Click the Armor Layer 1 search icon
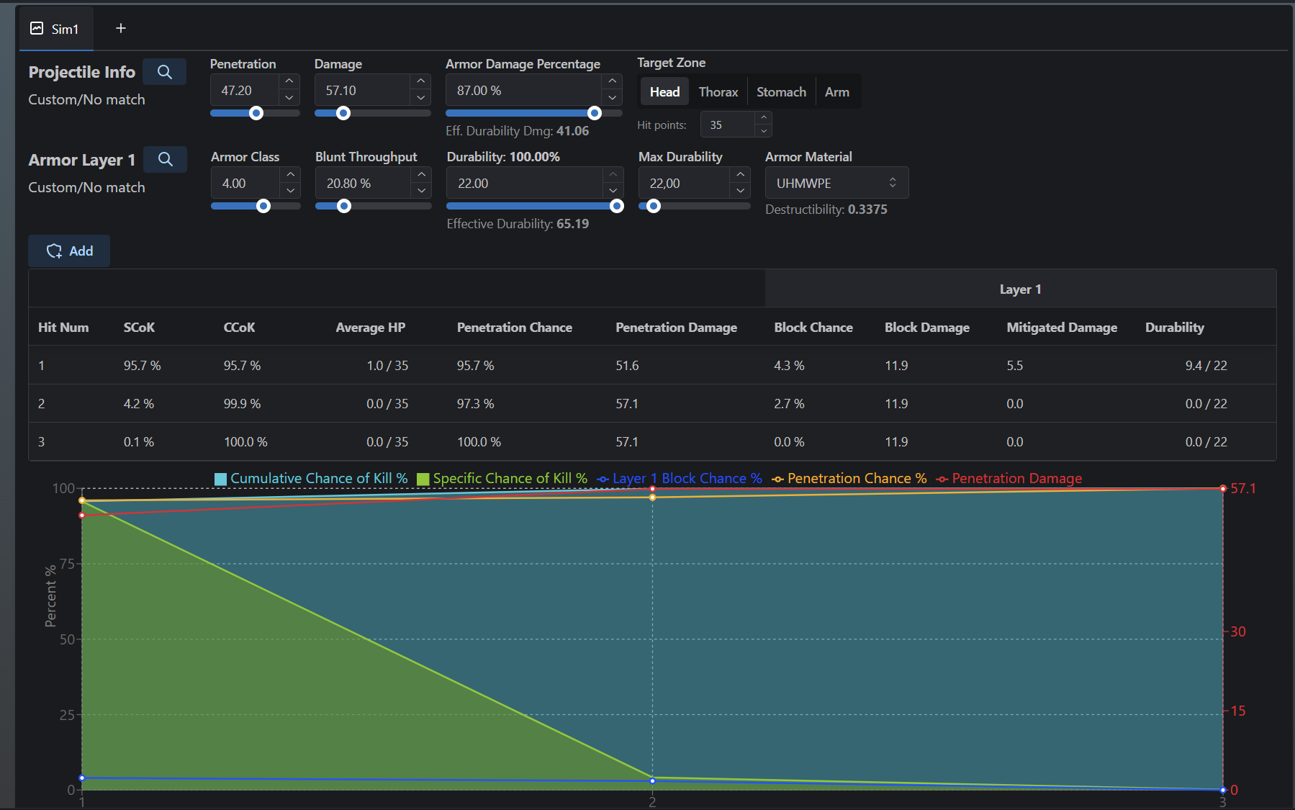The width and height of the screenshot is (1295, 810). point(165,159)
